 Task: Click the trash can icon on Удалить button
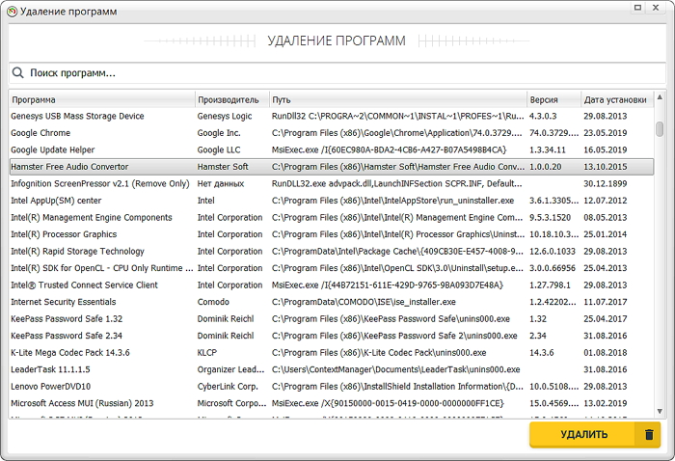click(x=649, y=435)
